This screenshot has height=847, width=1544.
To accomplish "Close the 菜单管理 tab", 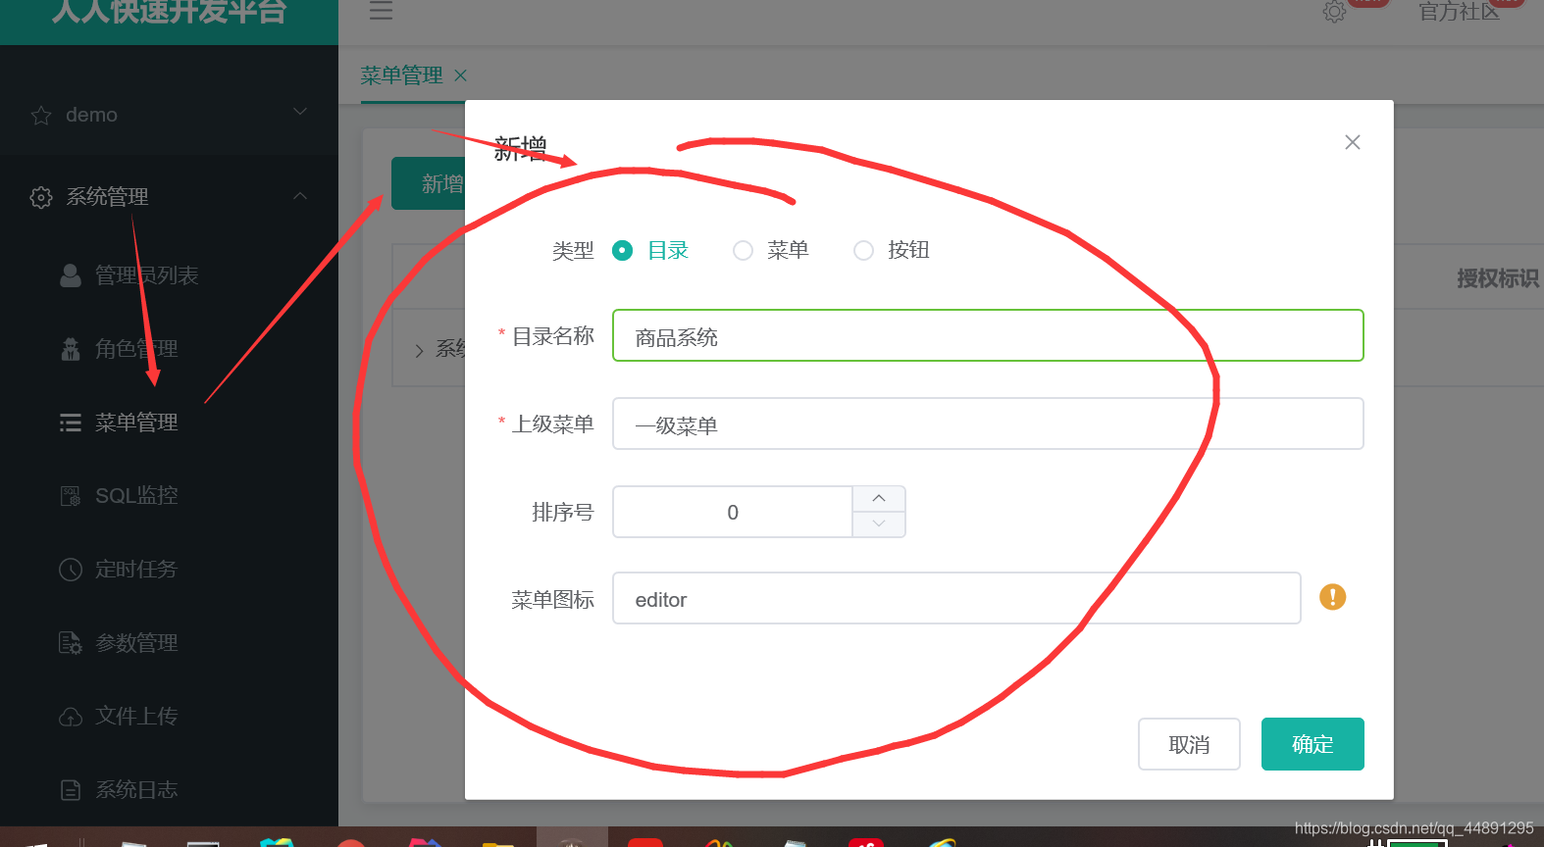I will pos(460,75).
